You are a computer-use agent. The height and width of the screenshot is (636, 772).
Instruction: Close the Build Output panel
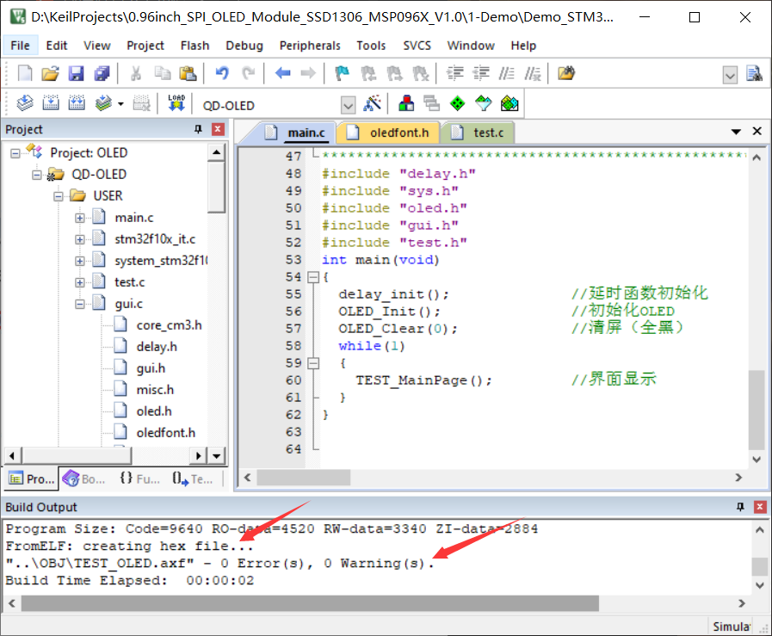pyautogui.click(x=760, y=507)
